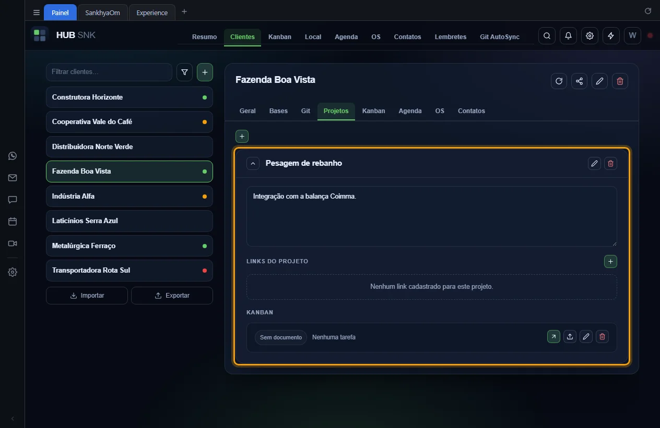Click the Exportar button

pos(172,296)
